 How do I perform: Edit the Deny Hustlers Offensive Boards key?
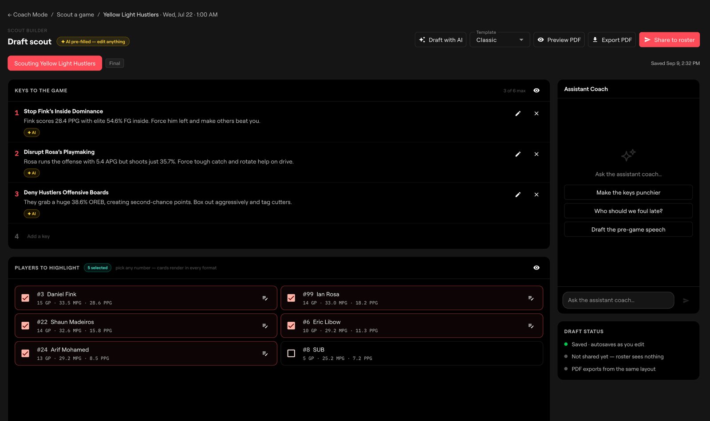(518, 195)
